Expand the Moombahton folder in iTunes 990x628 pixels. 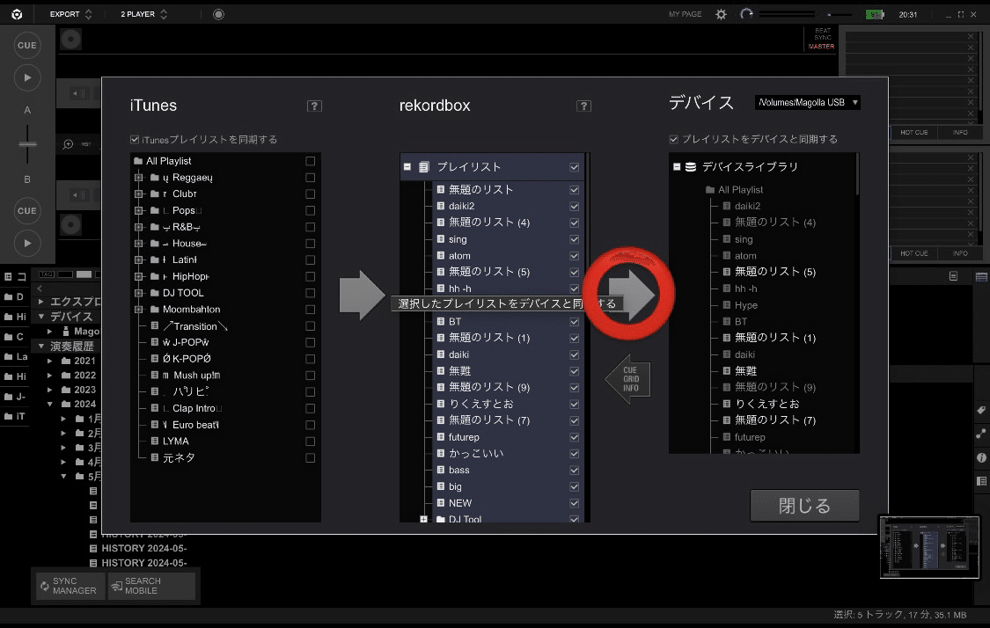138,310
